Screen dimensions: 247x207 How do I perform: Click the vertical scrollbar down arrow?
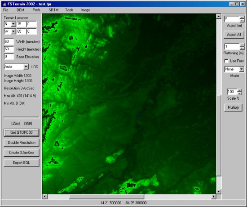[219, 192]
